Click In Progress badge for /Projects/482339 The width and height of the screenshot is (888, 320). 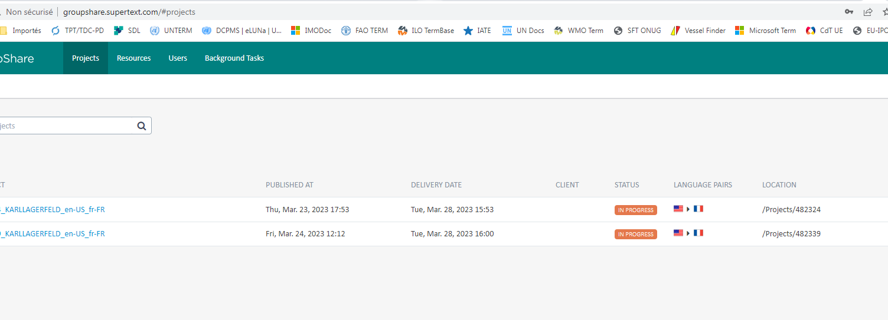[x=636, y=234]
